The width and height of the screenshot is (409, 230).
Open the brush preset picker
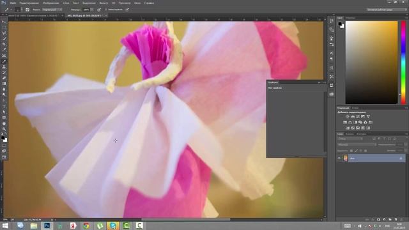click(x=18, y=10)
